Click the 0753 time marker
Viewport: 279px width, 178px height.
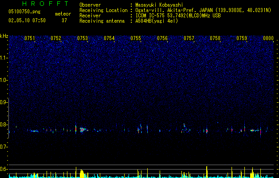coord(83,38)
